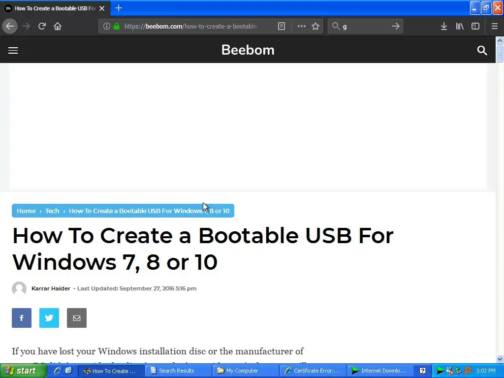504x378 pixels.
Task: Switch to Internet Download Manager taskbar item
Action: pyautogui.click(x=379, y=371)
